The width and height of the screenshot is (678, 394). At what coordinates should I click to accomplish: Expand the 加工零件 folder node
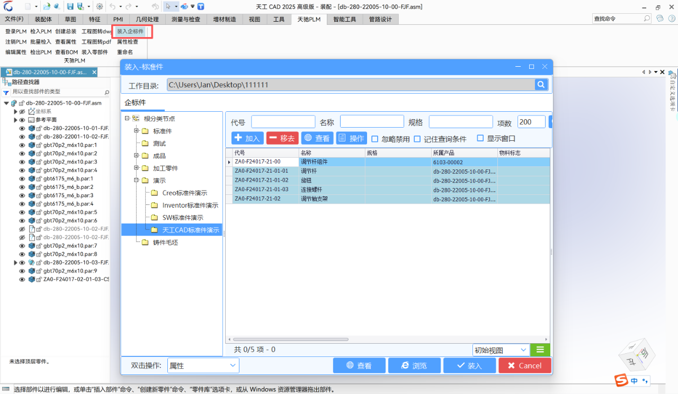(136, 168)
